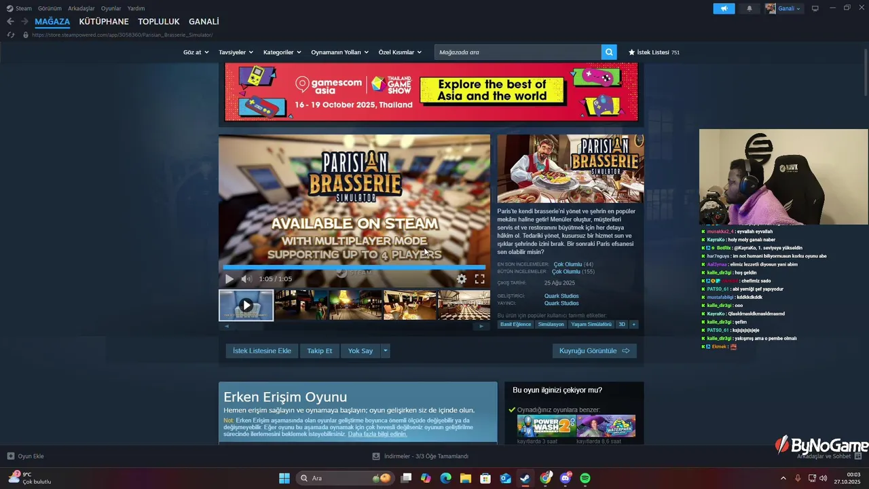Open the notifications bell

coord(750,8)
